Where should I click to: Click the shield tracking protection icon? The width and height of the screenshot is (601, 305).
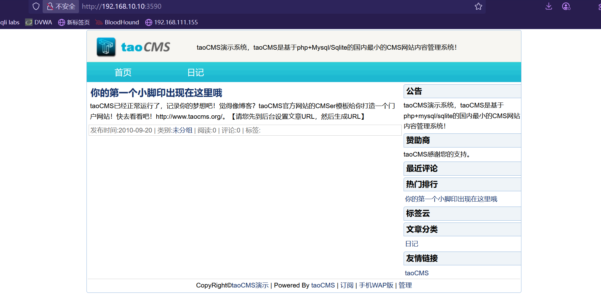click(36, 6)
